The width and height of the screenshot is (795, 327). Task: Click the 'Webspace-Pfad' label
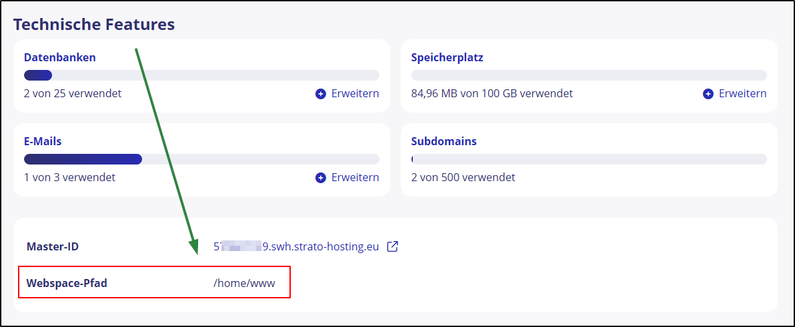(x=67, y=283)
